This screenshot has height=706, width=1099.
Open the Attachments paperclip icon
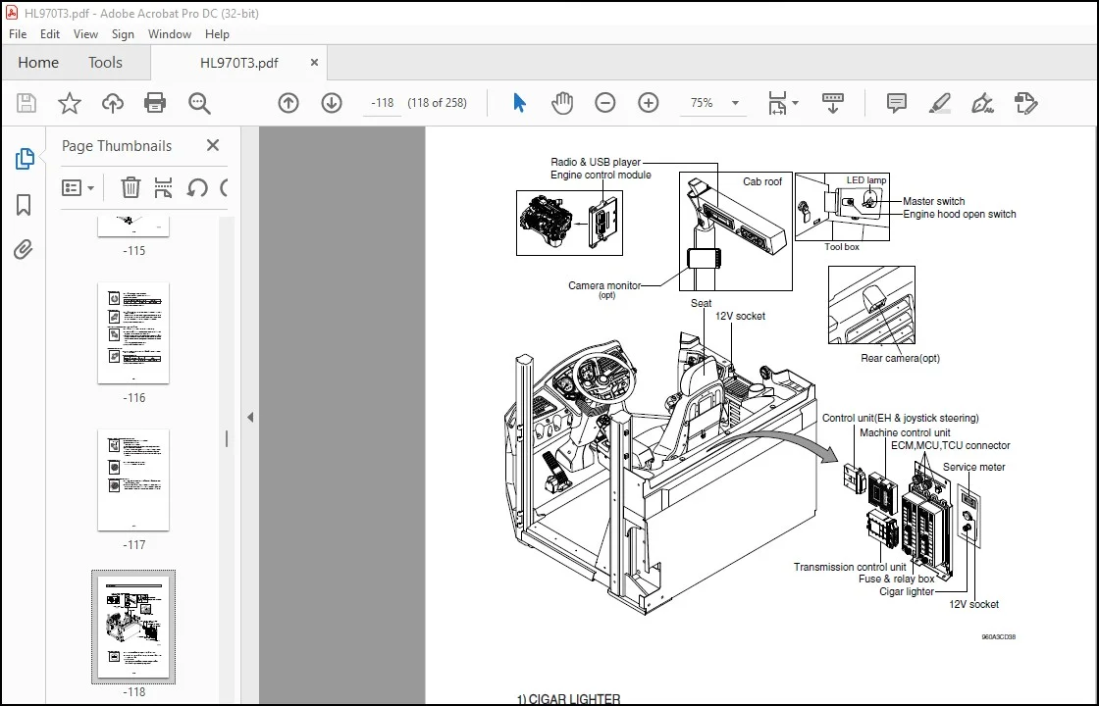pos(24,249)
